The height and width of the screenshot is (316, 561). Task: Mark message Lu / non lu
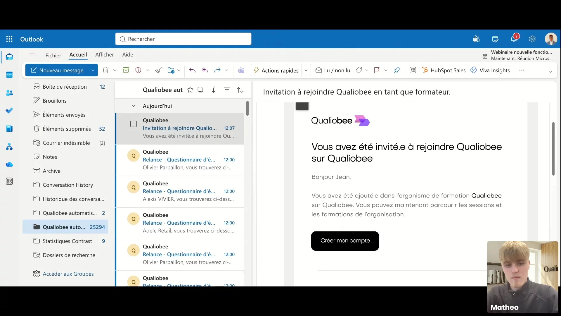pyautogui.click(x=333, y=70)
